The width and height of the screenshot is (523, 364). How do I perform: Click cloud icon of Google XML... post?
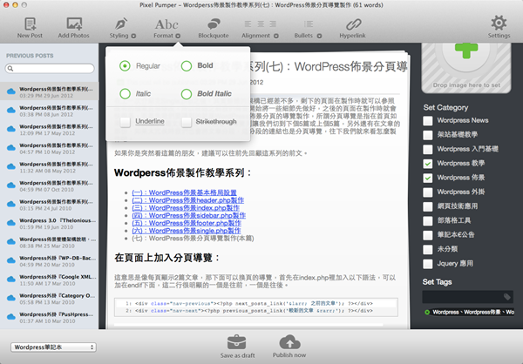(11, 279)
